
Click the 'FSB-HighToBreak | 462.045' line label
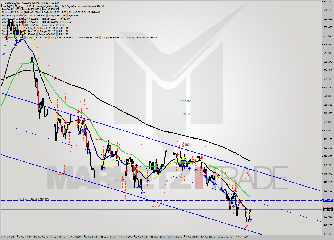click(33, 199)
